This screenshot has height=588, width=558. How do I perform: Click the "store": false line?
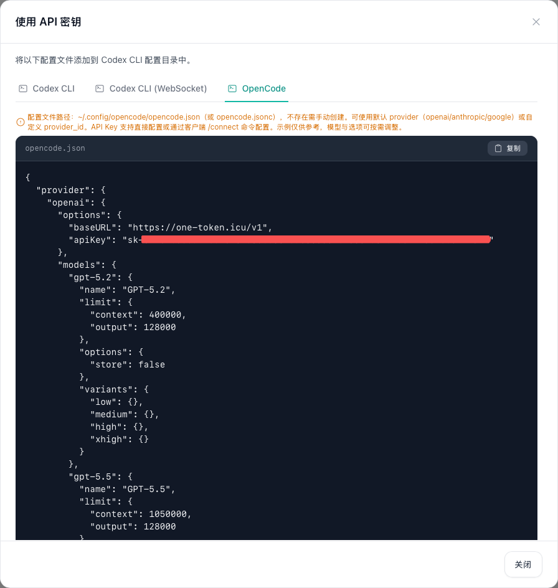128,364
